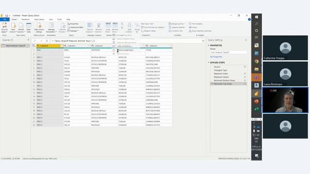This screenshot has height=174, width=310.
Task: Open Column2 filter dropdown
Action: [89, 46]
